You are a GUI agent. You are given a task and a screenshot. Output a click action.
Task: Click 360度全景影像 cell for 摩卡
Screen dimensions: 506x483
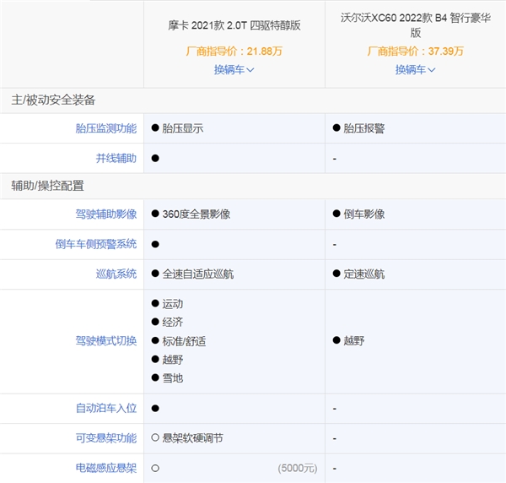(x=196, y=214)
